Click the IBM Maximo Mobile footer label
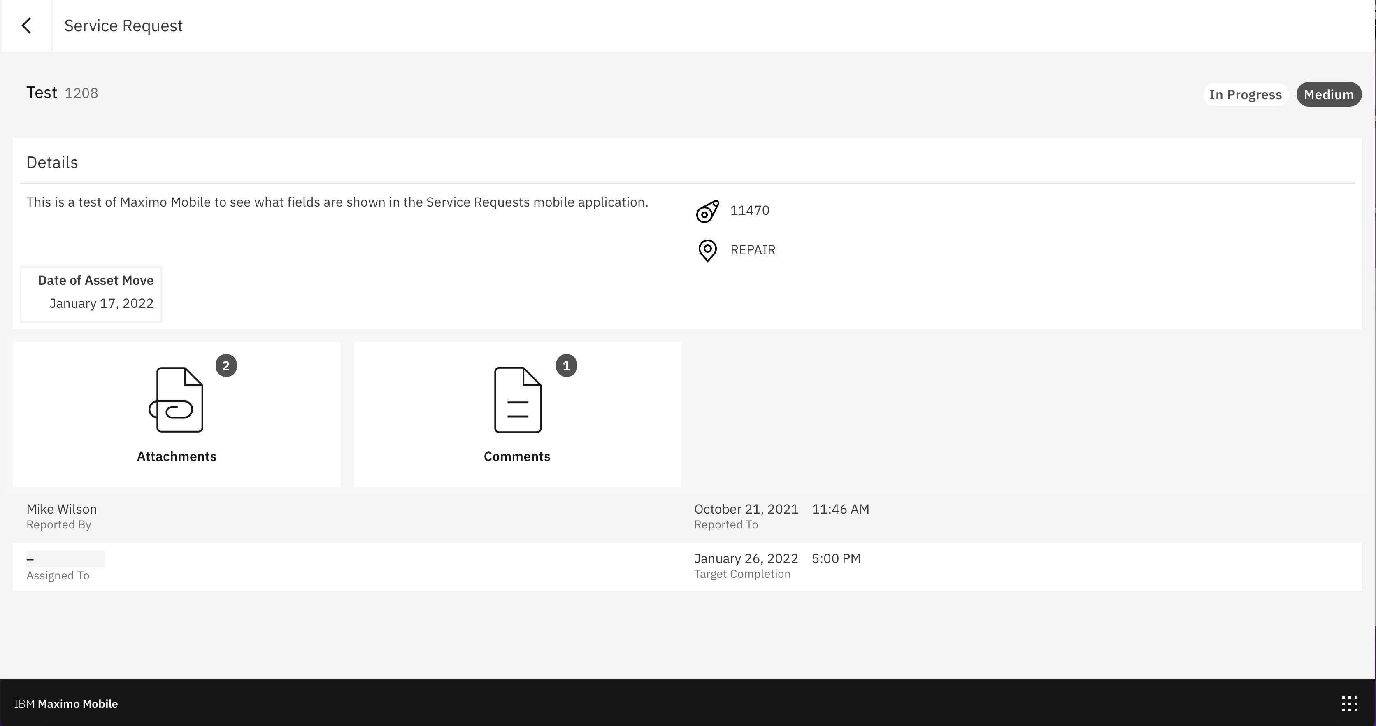This screenshot has width=1376, height=726. [66, 703]
